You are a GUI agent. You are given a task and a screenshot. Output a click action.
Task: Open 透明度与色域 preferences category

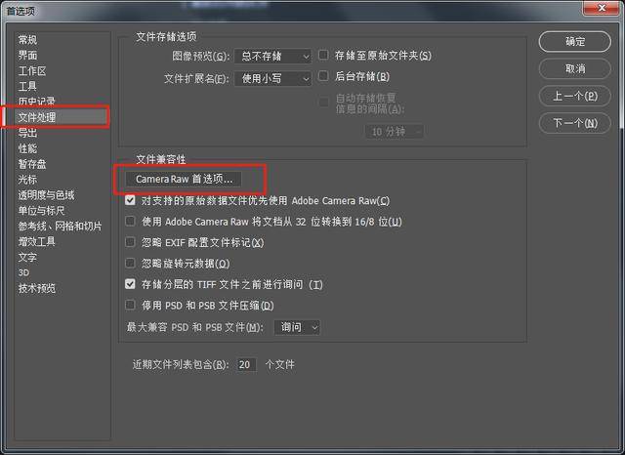(x=46, y=195)
